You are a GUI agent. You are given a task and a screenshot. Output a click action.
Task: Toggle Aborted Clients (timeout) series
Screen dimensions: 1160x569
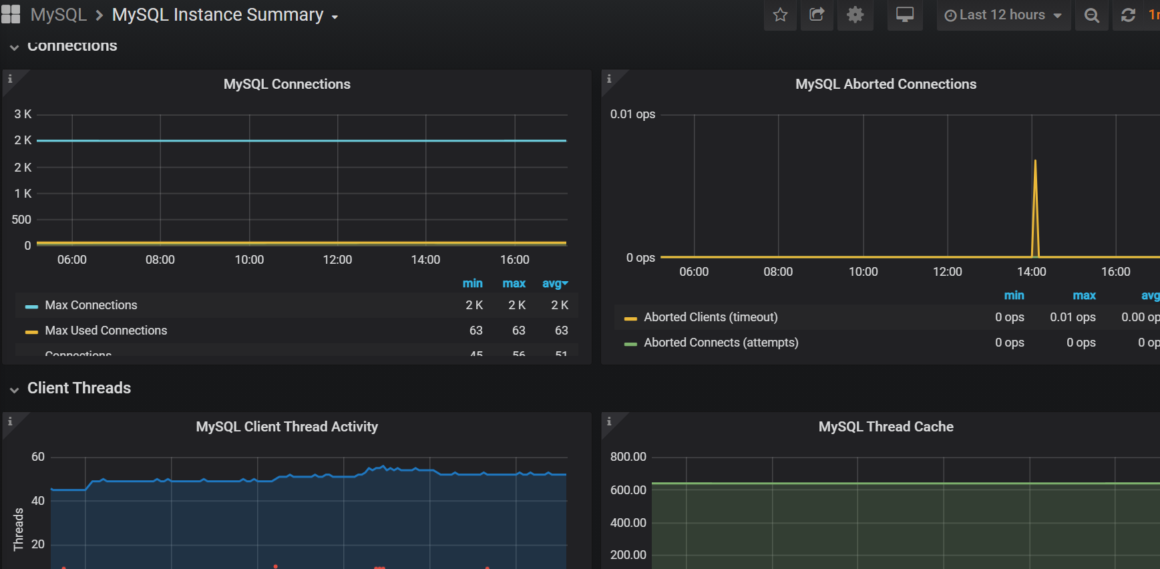[711, 317]
